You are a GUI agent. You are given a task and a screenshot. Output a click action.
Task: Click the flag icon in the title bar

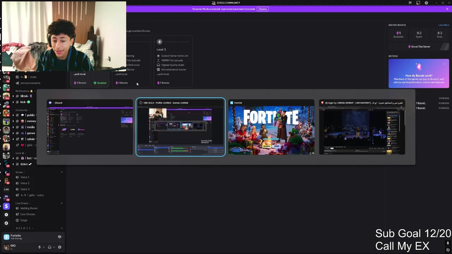click(x=410, y=3)
